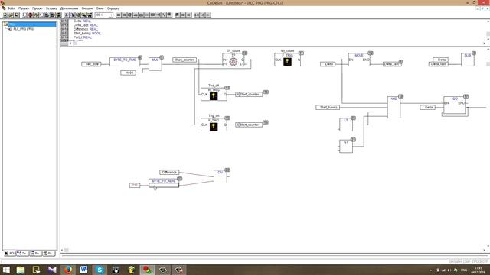The width and height of the screenshot is (490, 275).
Task: Click the red Stop toolbar icon
Action: [31, 15]
